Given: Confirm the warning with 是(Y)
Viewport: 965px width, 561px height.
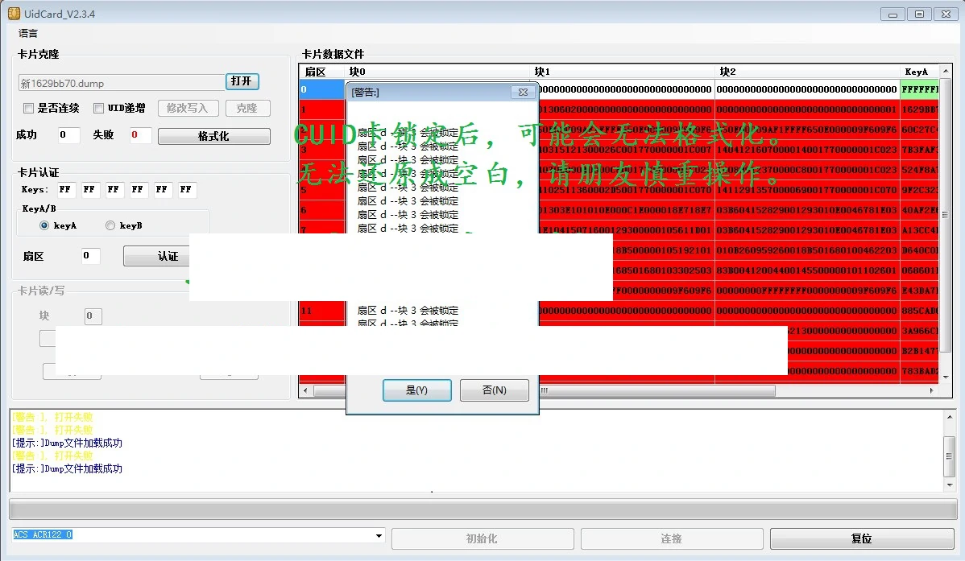Looking at the screenshot, I should (416, 390).
